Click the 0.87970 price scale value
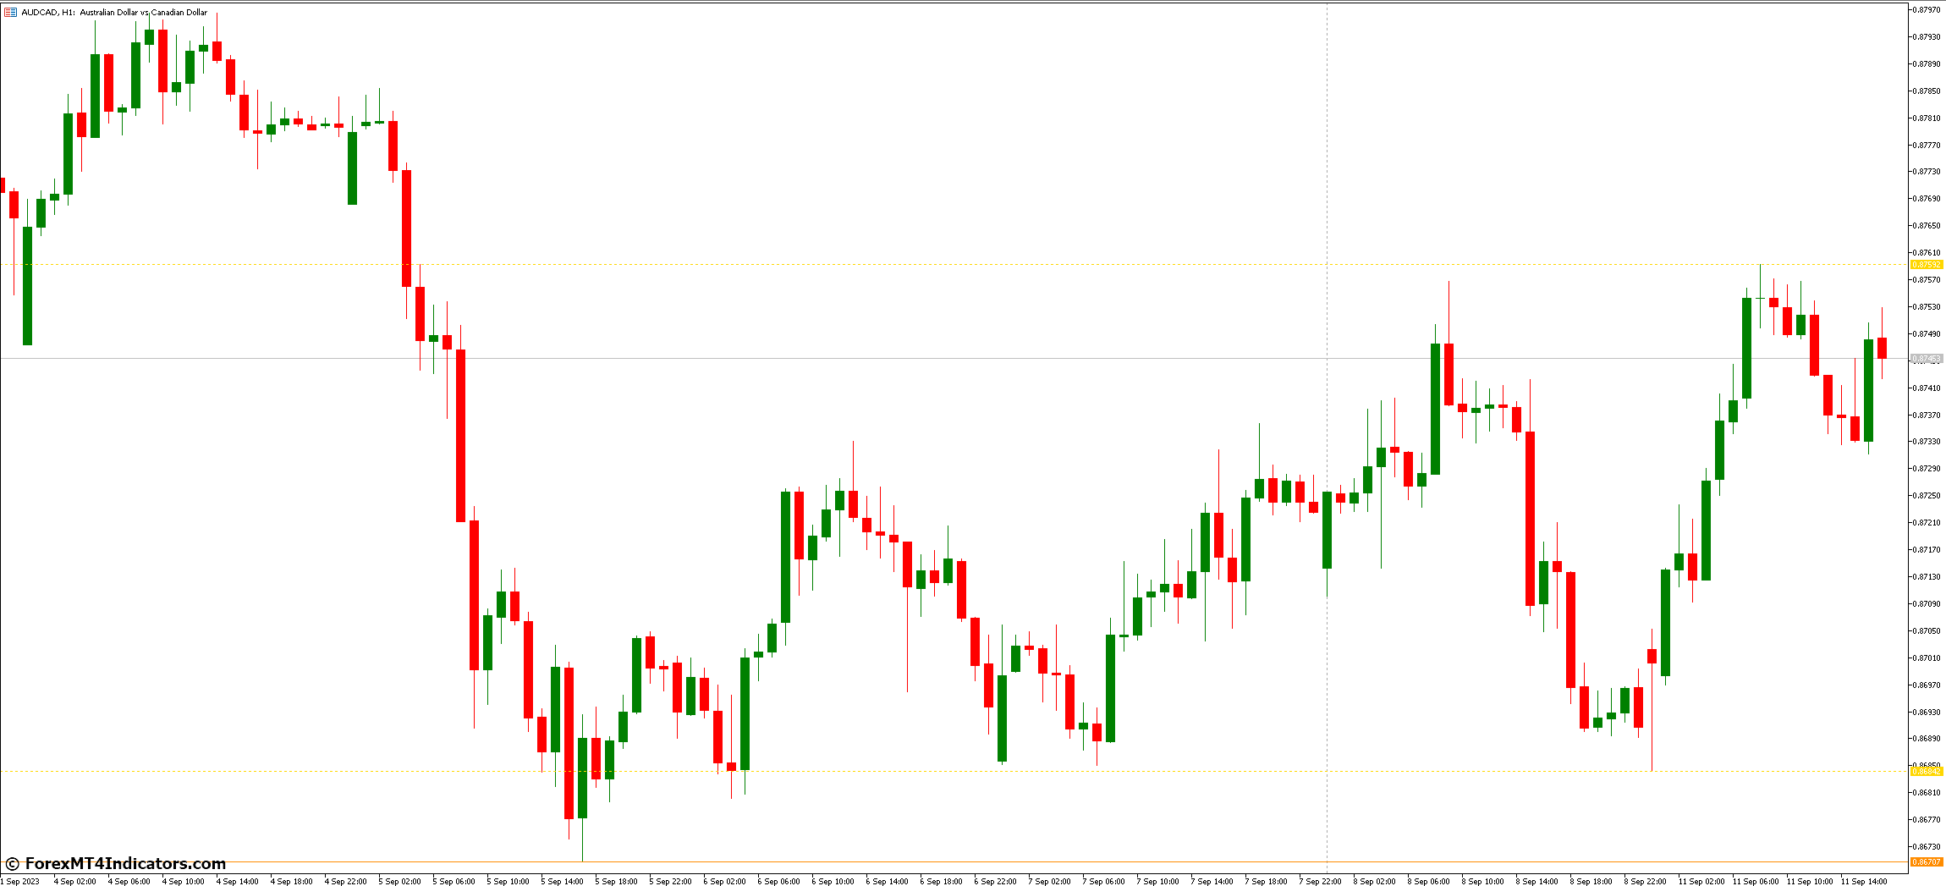The height and width of the screenshot is (886, 1946). (1927, 10)
